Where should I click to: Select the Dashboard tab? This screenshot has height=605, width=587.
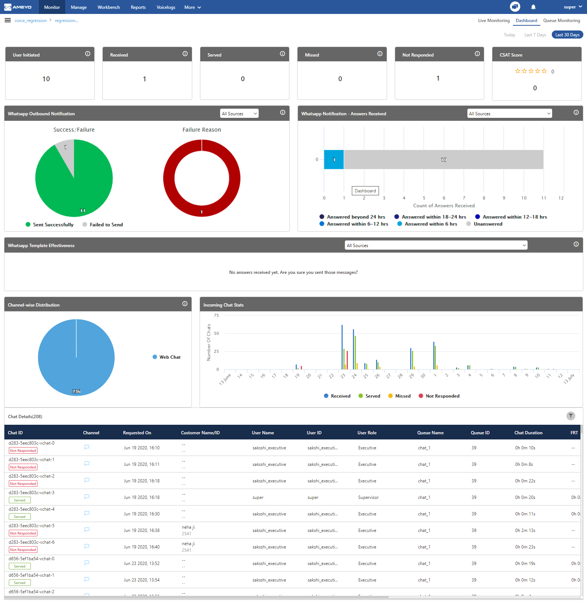click(526, 21)
